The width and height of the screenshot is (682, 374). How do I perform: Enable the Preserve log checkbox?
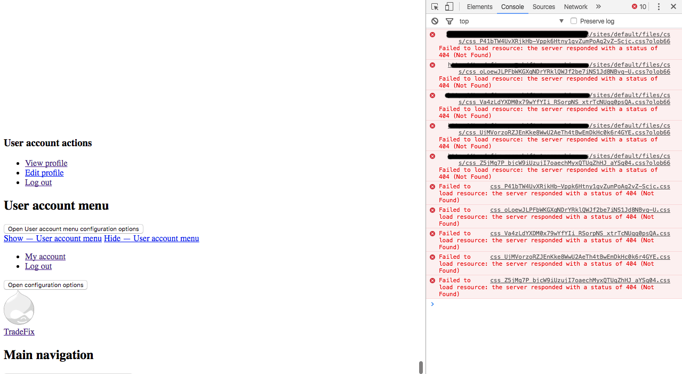(x=574, y=21)
